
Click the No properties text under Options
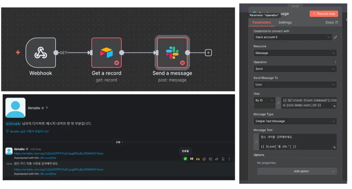(267, 163)
